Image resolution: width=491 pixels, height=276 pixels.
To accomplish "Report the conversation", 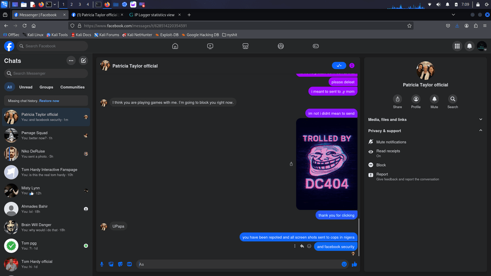I will (x=425, y=176).
